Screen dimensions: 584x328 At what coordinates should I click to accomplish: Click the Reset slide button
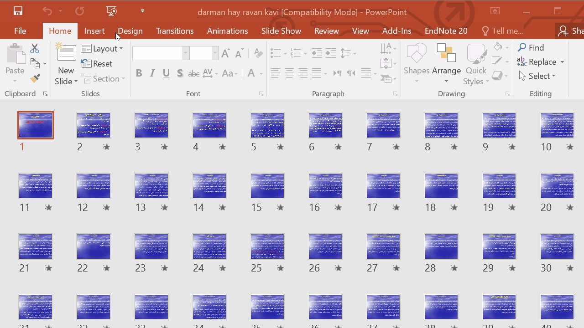tap(97, 64)
